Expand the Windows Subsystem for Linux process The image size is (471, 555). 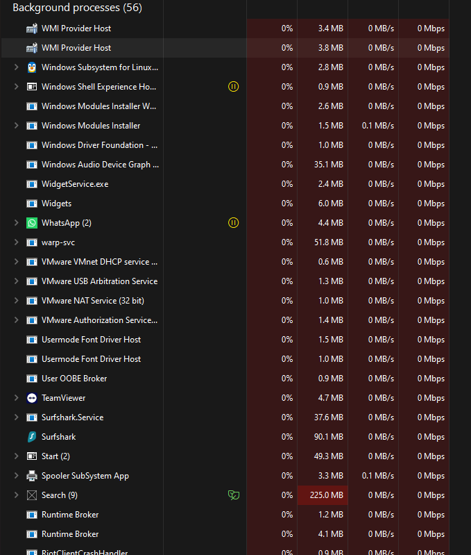point(16,67)
